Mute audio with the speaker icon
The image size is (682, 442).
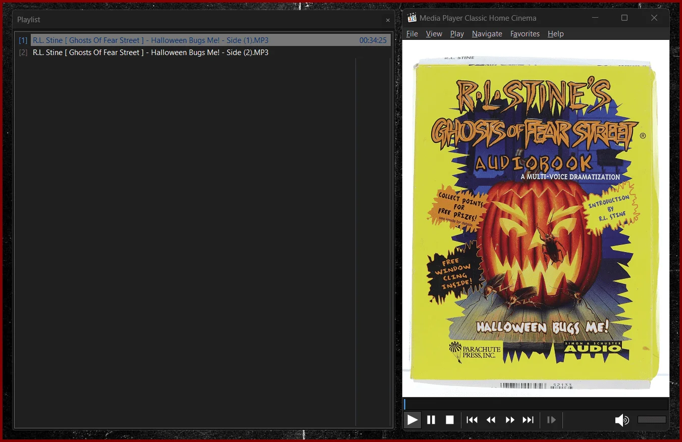(622, 420)
